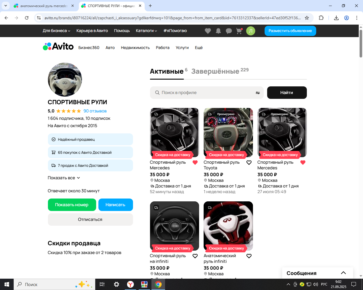Open volume icon in system tray
Viewport: 363px width, 290px height.
(316, 284)
